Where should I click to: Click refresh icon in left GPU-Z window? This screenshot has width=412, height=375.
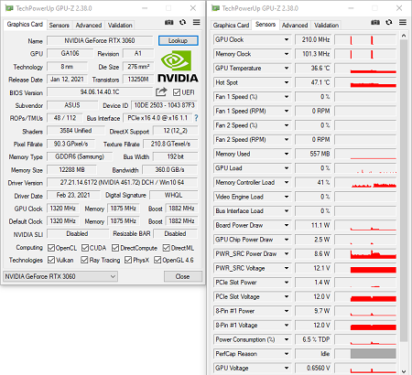tap(182, 22)
